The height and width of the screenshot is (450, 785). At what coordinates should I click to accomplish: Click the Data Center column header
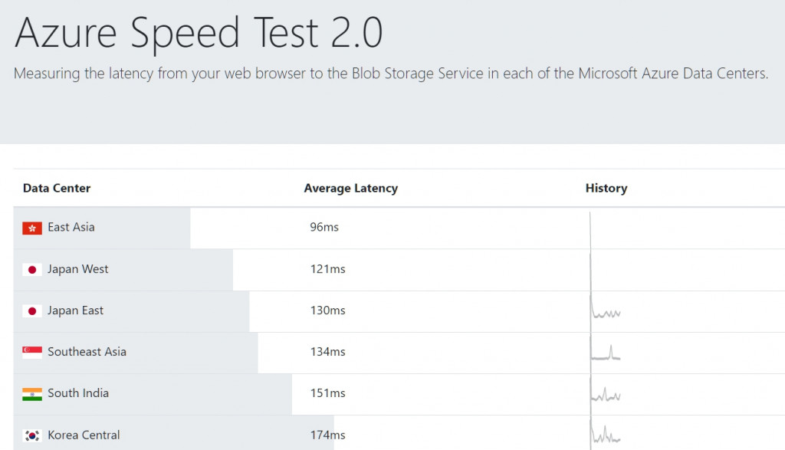pyautogui.click(x=57, y=188)
